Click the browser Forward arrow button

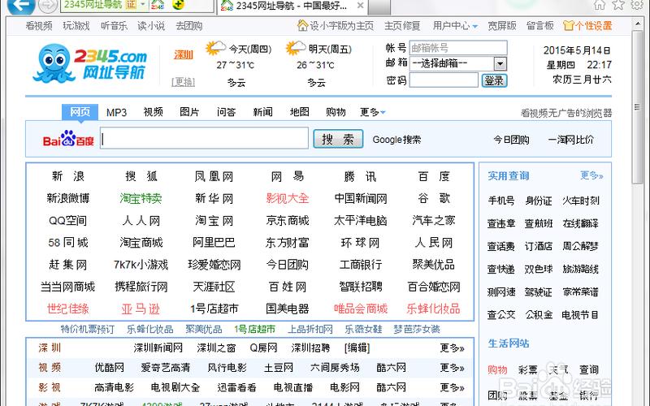[48, 5]
